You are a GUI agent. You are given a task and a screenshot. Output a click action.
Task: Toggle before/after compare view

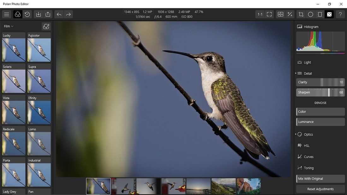tap(280, 15)
